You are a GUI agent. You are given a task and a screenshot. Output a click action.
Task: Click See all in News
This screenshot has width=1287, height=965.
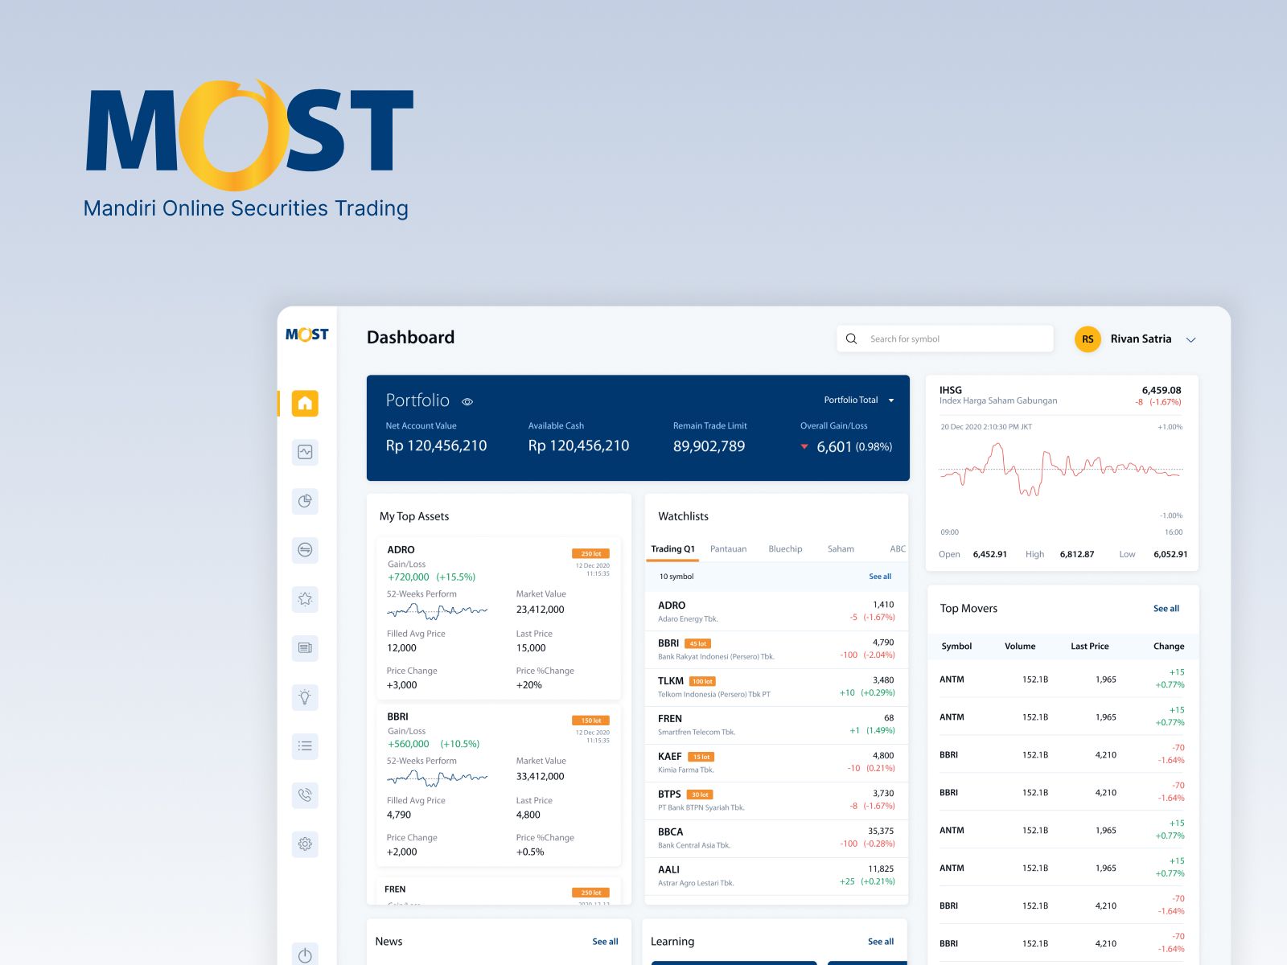(x=605, y=942)
